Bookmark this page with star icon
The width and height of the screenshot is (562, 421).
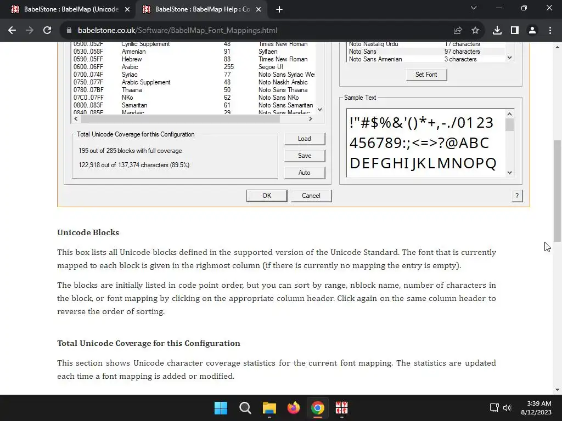(x=475, y=31)
